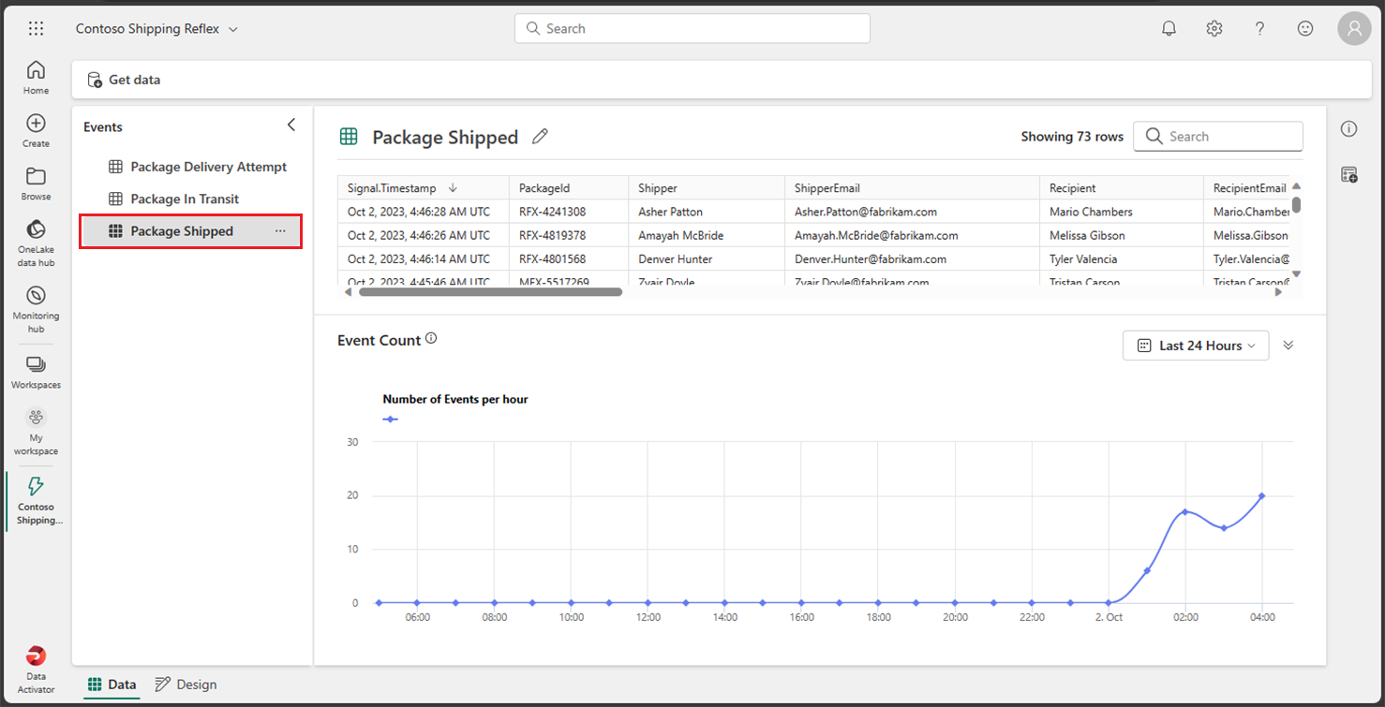
Task: Click table scroll down arrow
Action: click(1296, 273)
